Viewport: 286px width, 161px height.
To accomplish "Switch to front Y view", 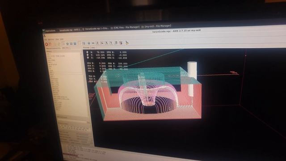I will pos(111,43).
